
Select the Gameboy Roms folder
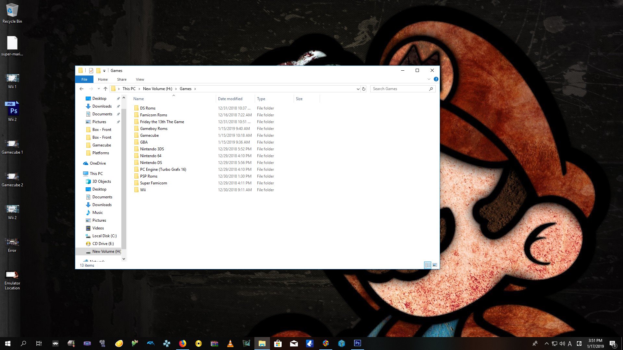pyautogui.click(x=154, y=129)
